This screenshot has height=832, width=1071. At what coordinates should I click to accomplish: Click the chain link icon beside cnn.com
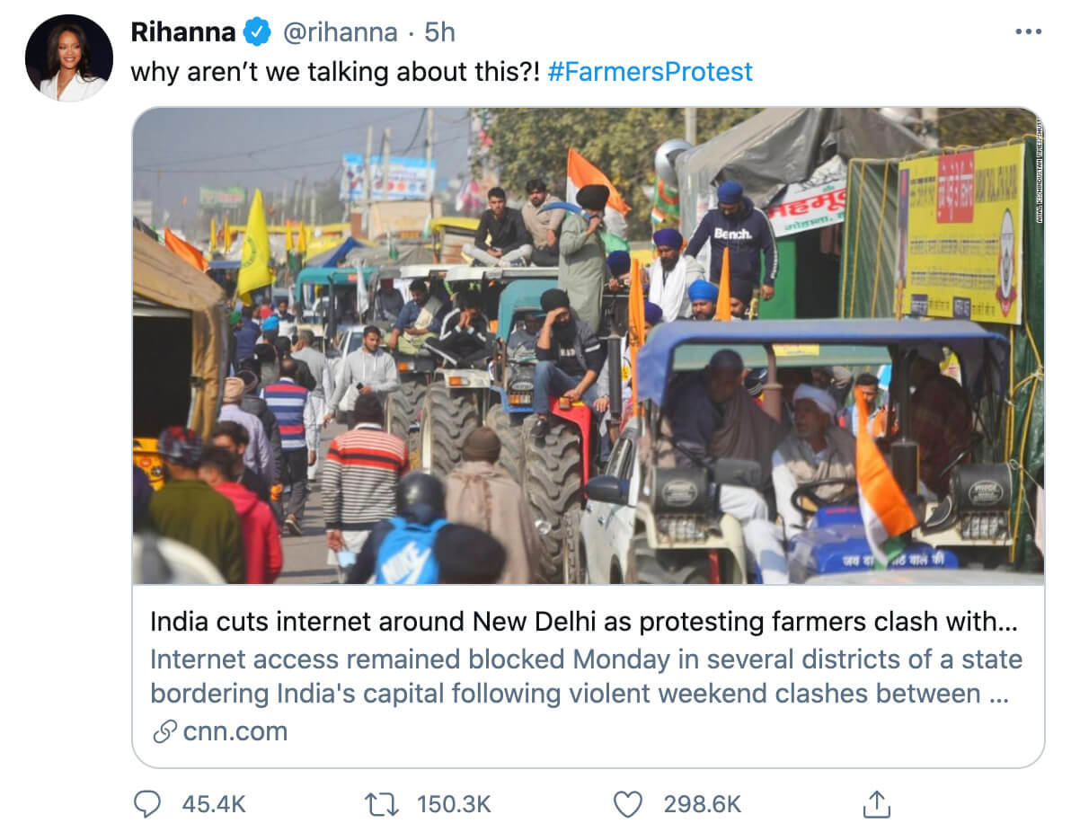(164, 732)
